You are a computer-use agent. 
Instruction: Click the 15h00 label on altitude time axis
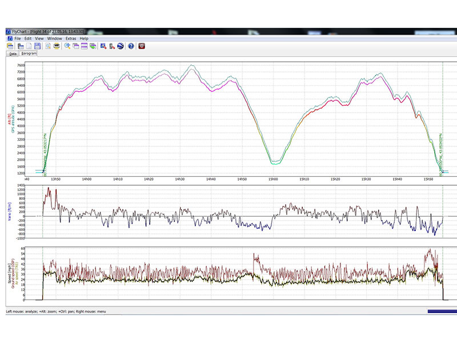pos(274,179)
